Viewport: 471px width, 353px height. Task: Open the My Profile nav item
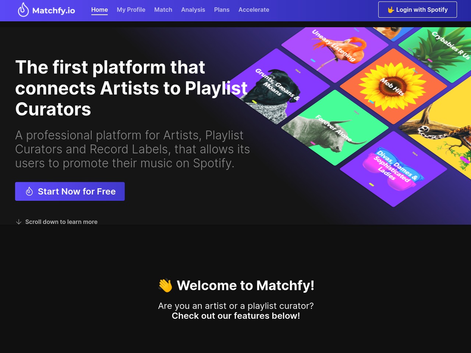(x=131, y=10)
